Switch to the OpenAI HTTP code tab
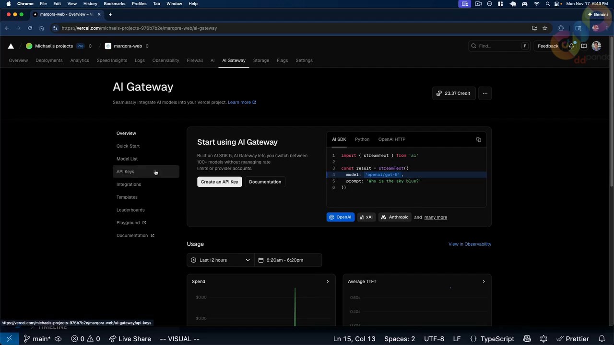The image size is (614, 345). click(x=392, y=139)
